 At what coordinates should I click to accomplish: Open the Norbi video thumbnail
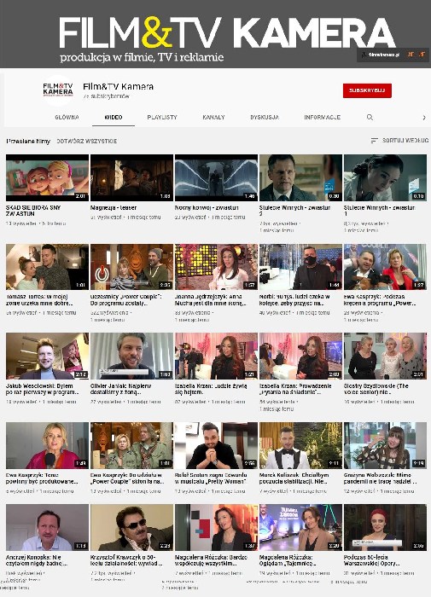tap(300, 267)
